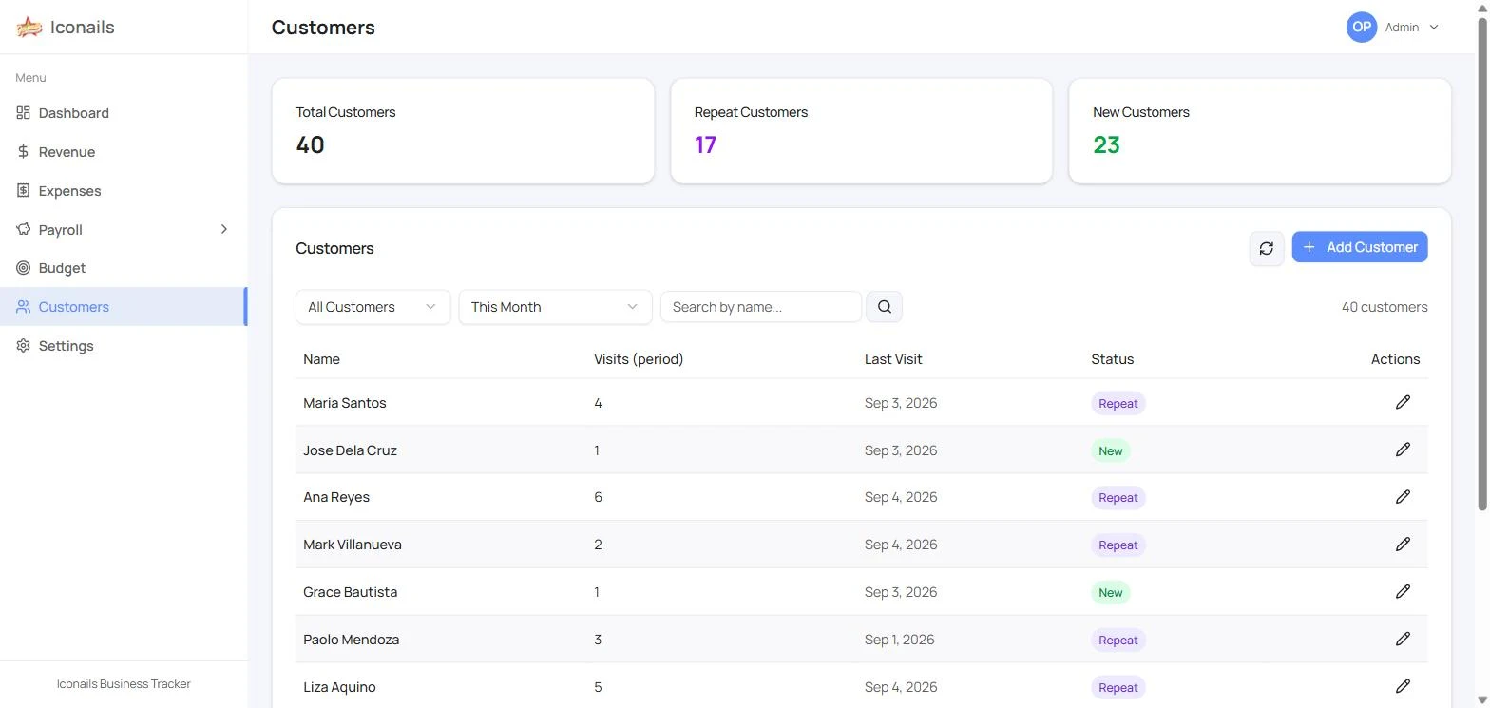The height and width of the screenshot is (708, 1490).
Task: Click the New Customers card
Action: click(x=1260, y=131)
